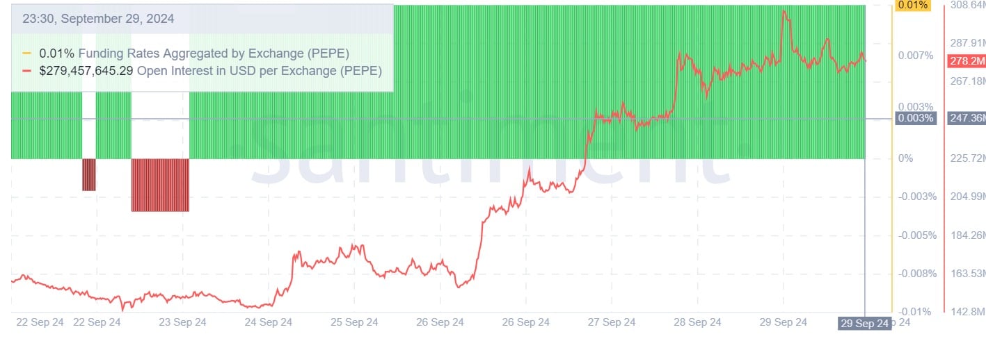Click the gray 0.003% crosshair value badge
This screenshot has width=986, height=341.
point(915,118)
